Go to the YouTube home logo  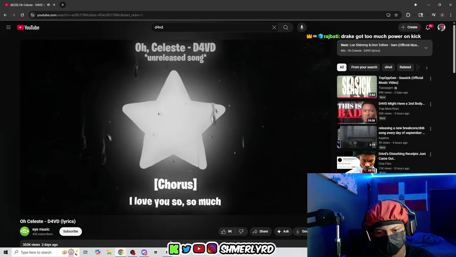[28, 27]
